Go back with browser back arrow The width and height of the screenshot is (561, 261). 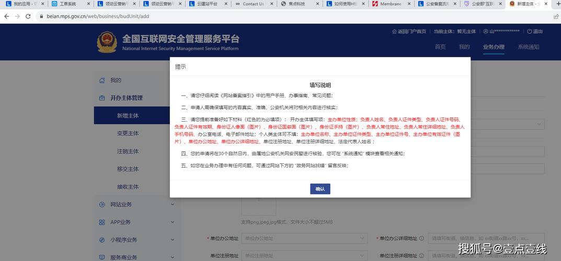point(7,16)
